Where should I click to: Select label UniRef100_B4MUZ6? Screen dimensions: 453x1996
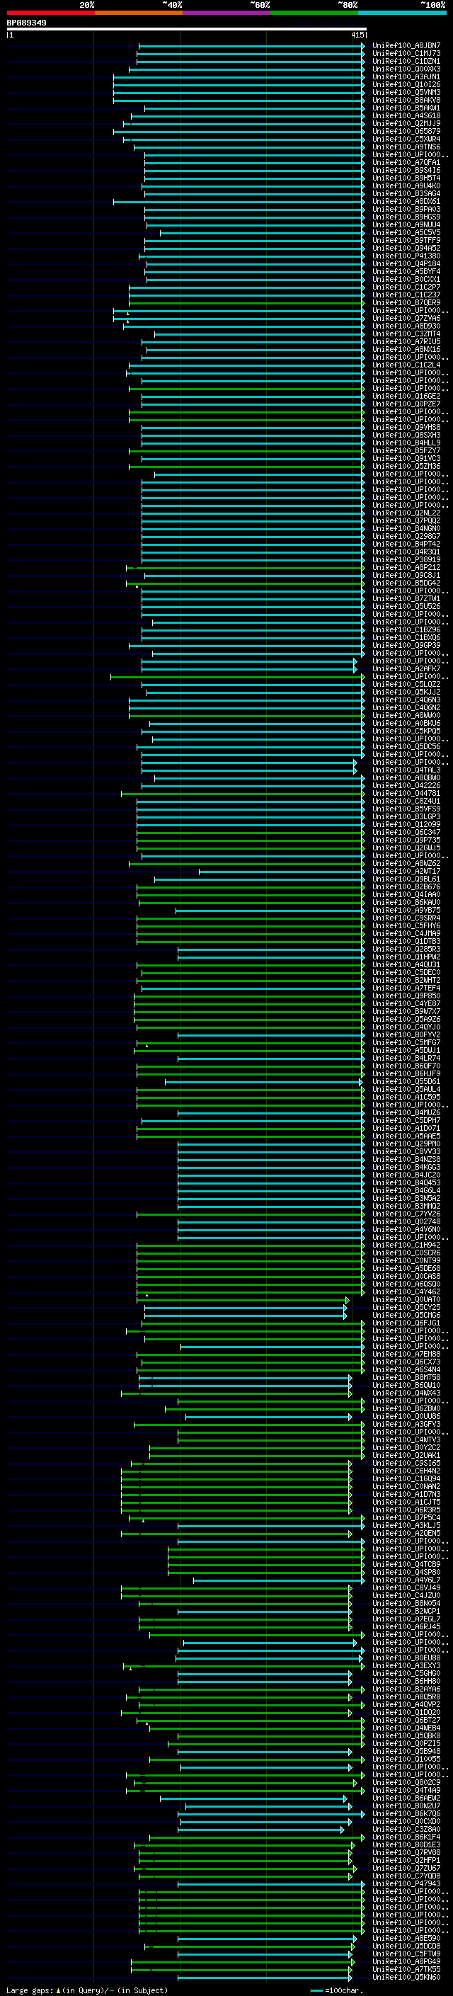click(x=406, y=1112)
